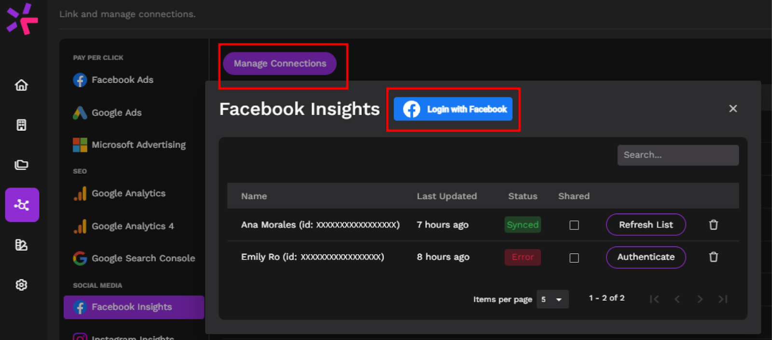This screenshot has height=340, width=772.
Task: Click the Facebook Ads logo icon
Action: tap(80, 80)
